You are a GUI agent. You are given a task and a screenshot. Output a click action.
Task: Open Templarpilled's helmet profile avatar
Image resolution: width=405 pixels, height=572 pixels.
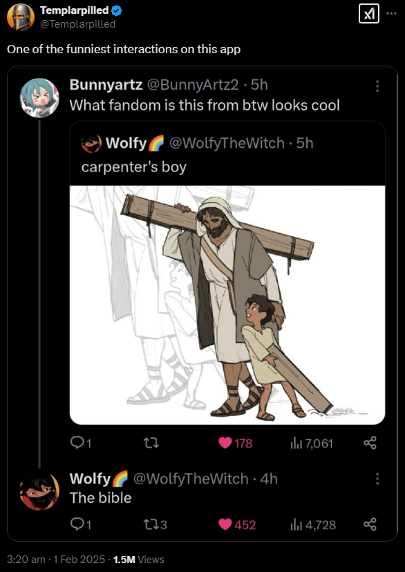21,17
